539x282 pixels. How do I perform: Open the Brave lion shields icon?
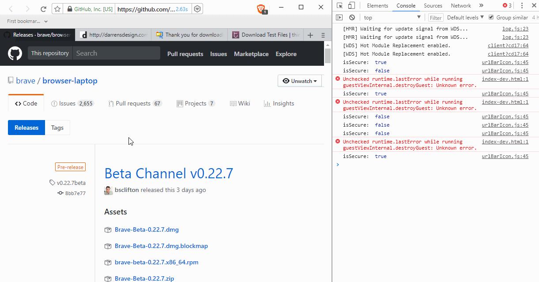[x=261, y=9]
